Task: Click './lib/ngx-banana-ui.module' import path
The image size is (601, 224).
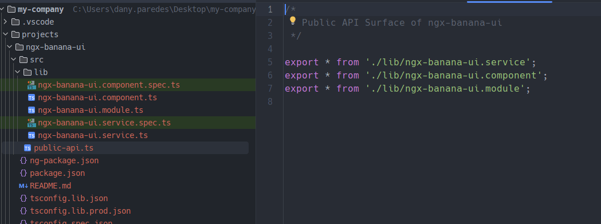Action: point(445,89)
